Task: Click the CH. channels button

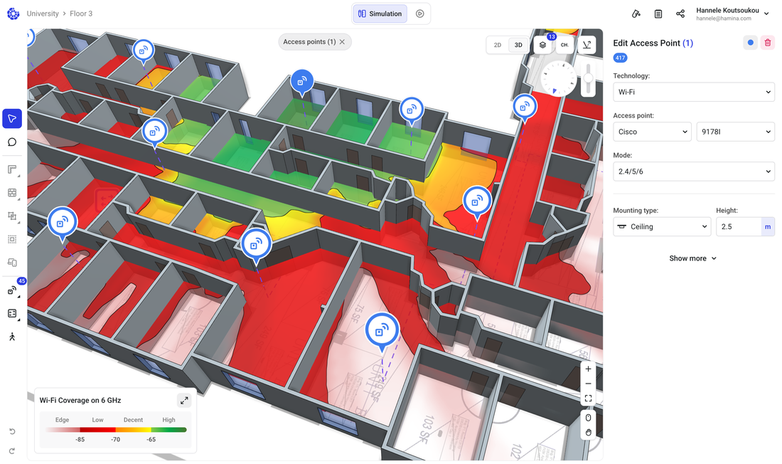Action: tap(564, 44)
